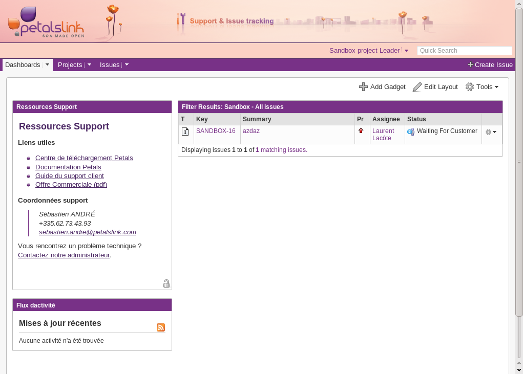523x374 pixels.
Task: Click the Add Gadget plus icon
Action: click(x=363, y=87)
